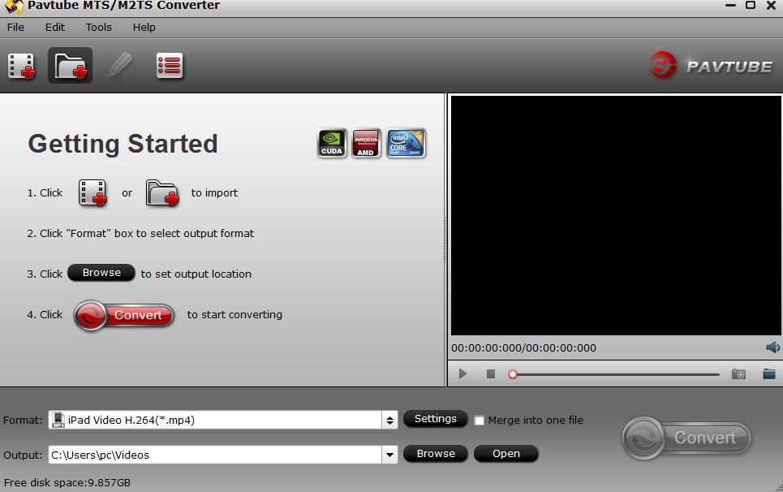The width and height of the screenshot is (783, 492).
Task: Click the 'to start converting' text
Action: pyautogui.click(x=234, y=315)
